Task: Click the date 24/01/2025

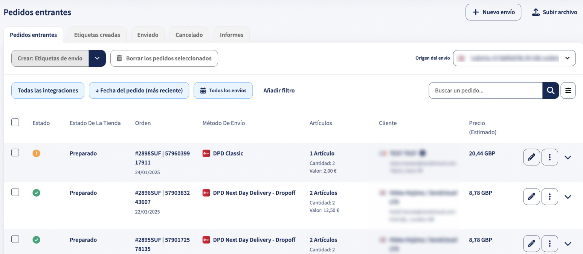Action: pyautogui.click(x=147, y=172)
